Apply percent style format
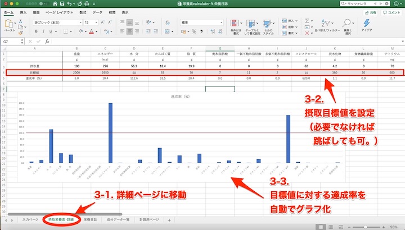 click(x=194, y=31)
